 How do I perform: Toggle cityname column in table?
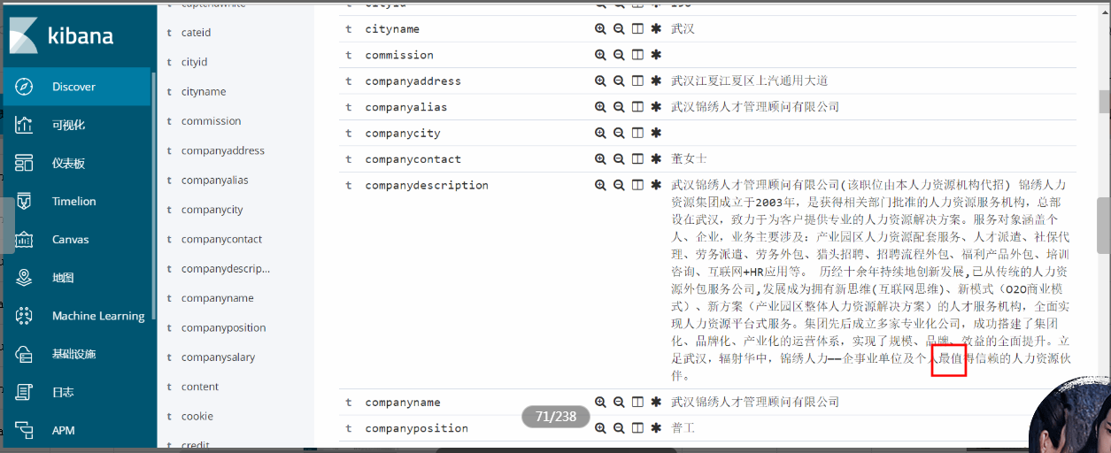click(637, 28)
